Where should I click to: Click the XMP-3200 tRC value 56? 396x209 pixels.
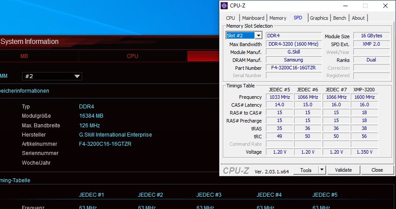(x=364, y=136)
